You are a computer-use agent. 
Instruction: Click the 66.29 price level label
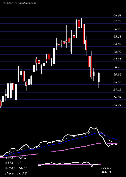pos(117,29)
